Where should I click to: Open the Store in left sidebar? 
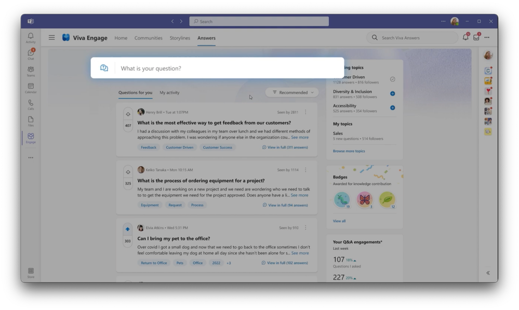click(x=31, y=273)
